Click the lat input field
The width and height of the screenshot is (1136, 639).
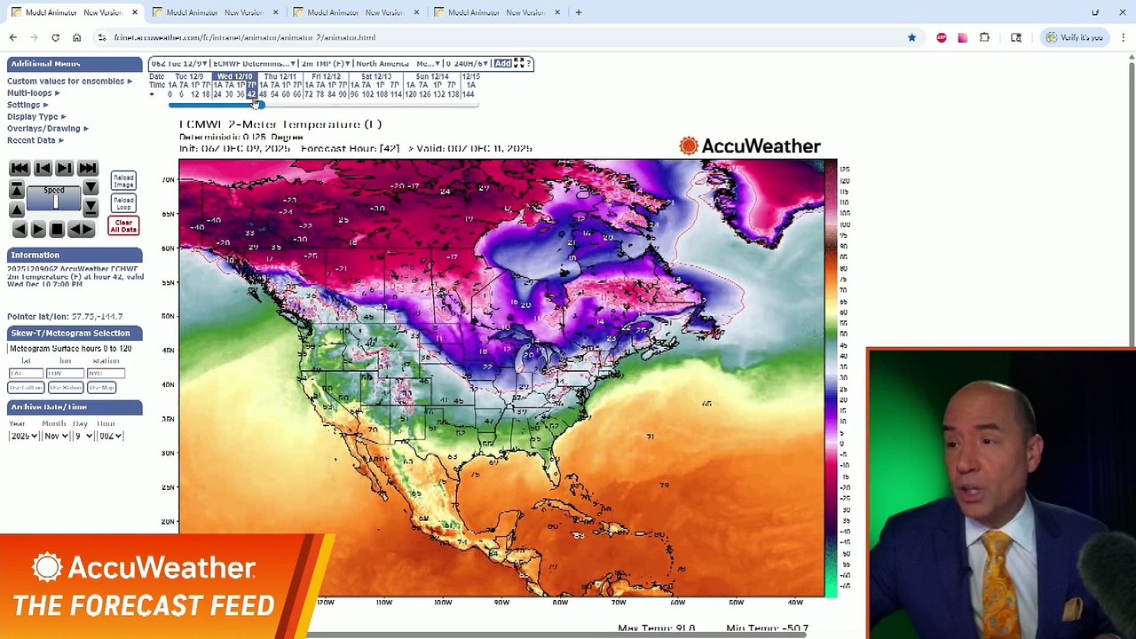(x=26, y=373)
